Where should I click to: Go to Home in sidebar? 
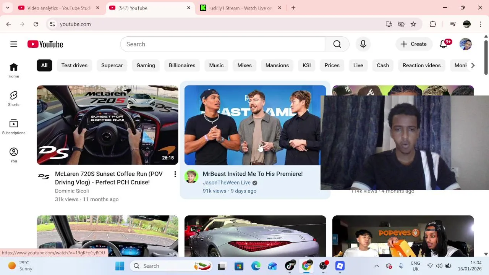[x=14, y=71]
